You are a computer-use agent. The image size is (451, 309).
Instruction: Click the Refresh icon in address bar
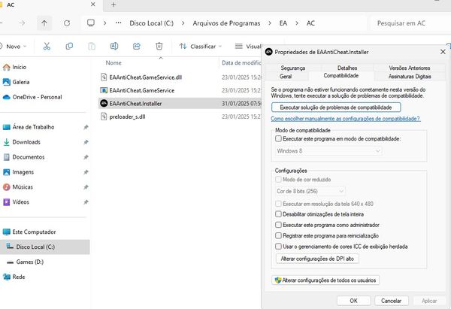[x=67, y=23]
